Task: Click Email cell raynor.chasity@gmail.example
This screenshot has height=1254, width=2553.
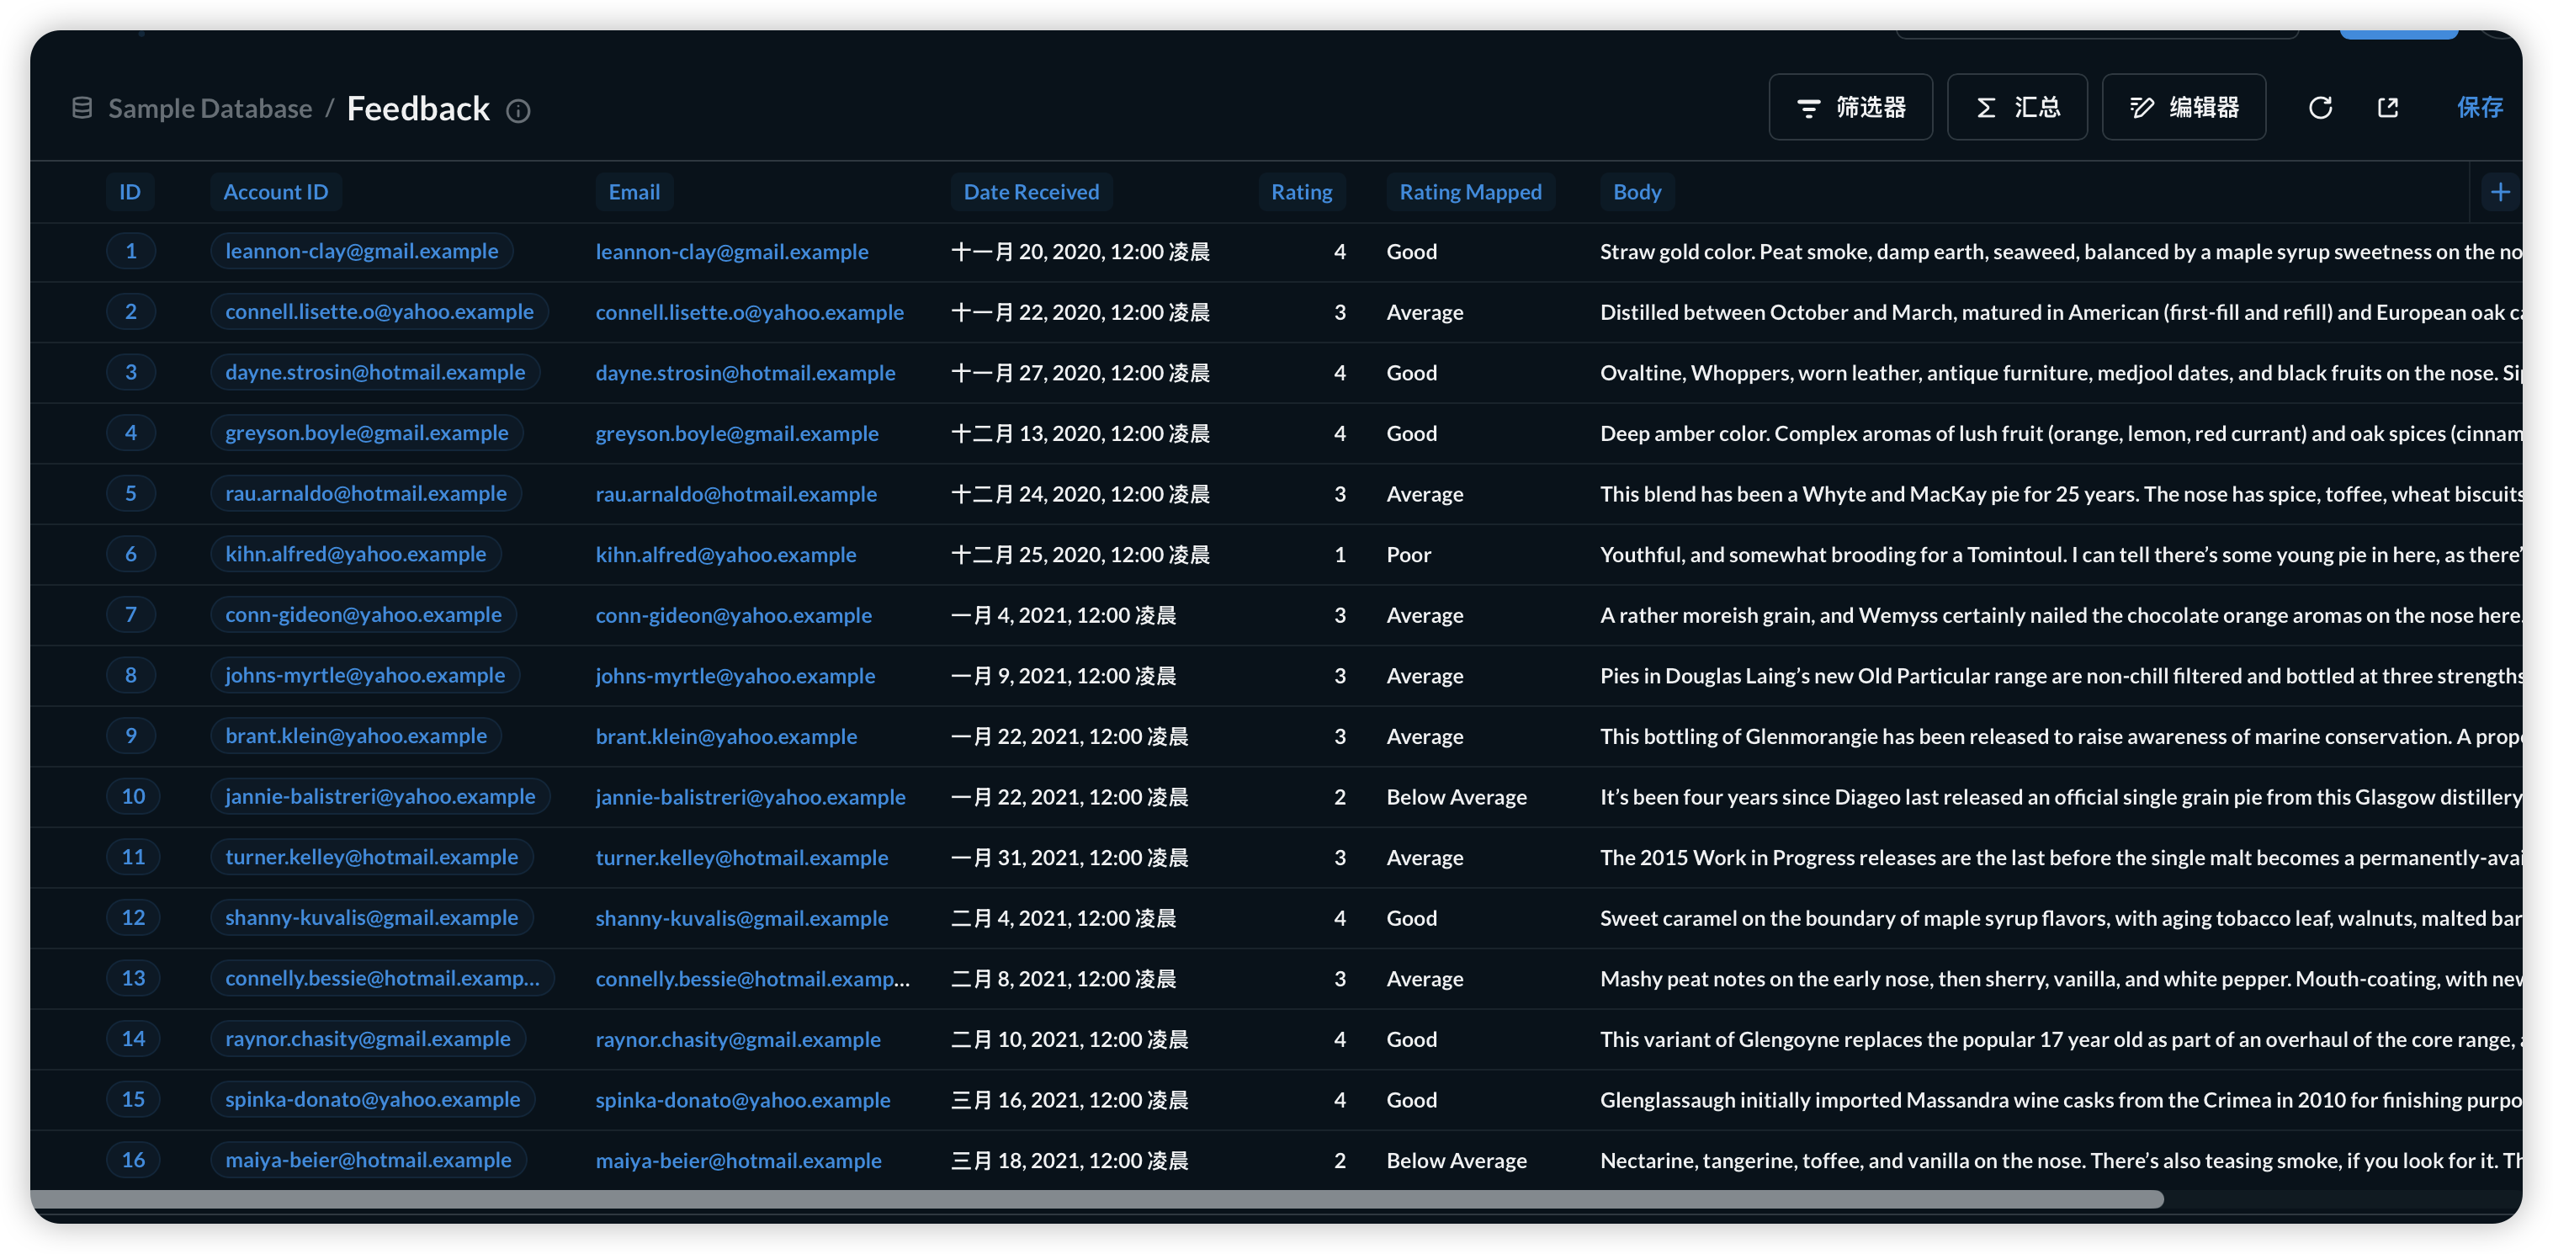Action: [738, 1040]
